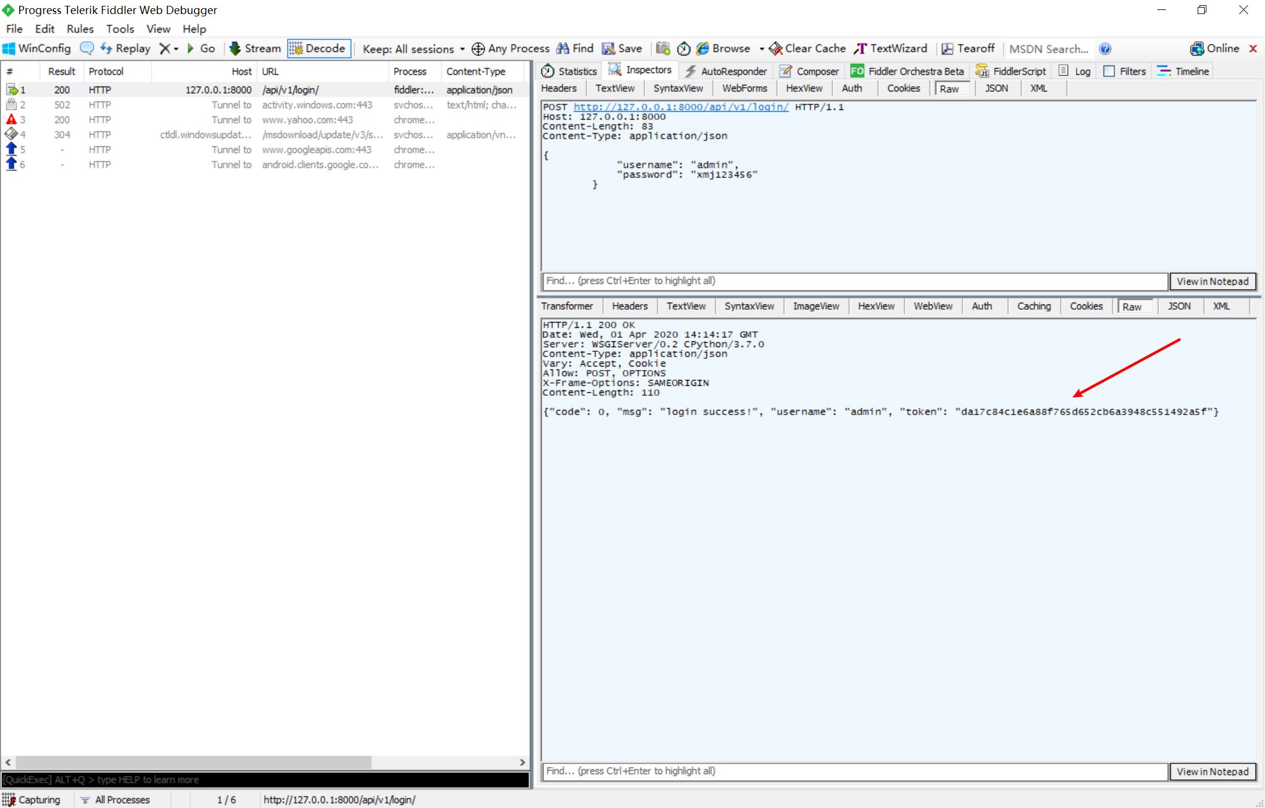Viewport: 1265px width, 808px height.
Task: Toggle Capturing in status bar
Action: tap(32, 800)
